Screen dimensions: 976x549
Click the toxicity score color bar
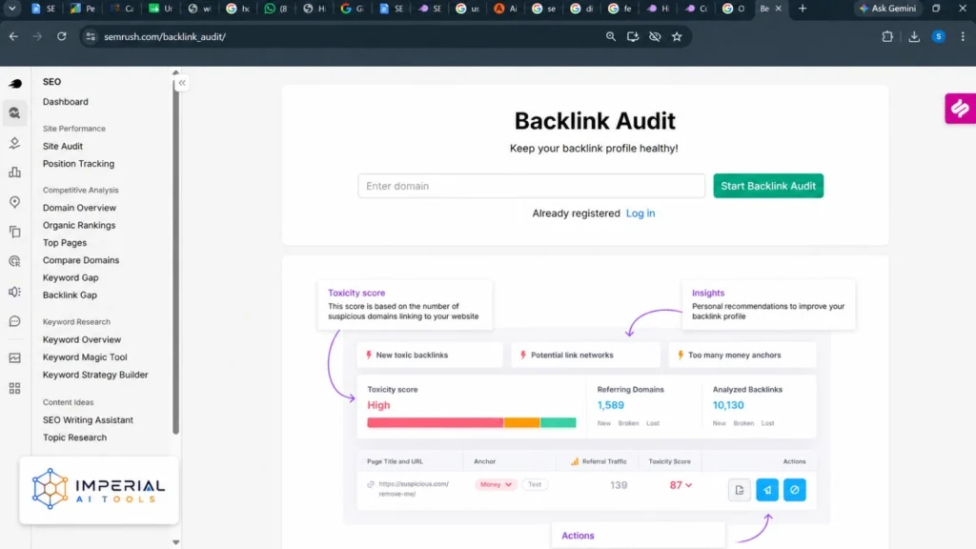tap(471, 422)
